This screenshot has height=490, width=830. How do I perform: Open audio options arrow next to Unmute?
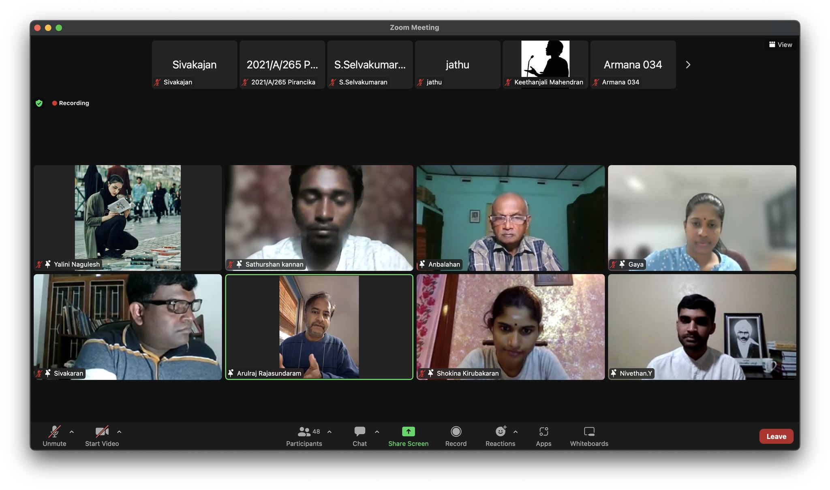point(72,432)
